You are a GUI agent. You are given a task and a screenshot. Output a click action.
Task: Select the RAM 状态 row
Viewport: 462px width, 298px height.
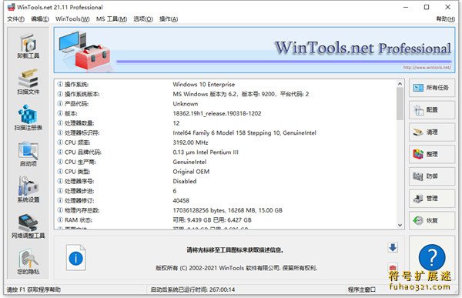[226, 220]
